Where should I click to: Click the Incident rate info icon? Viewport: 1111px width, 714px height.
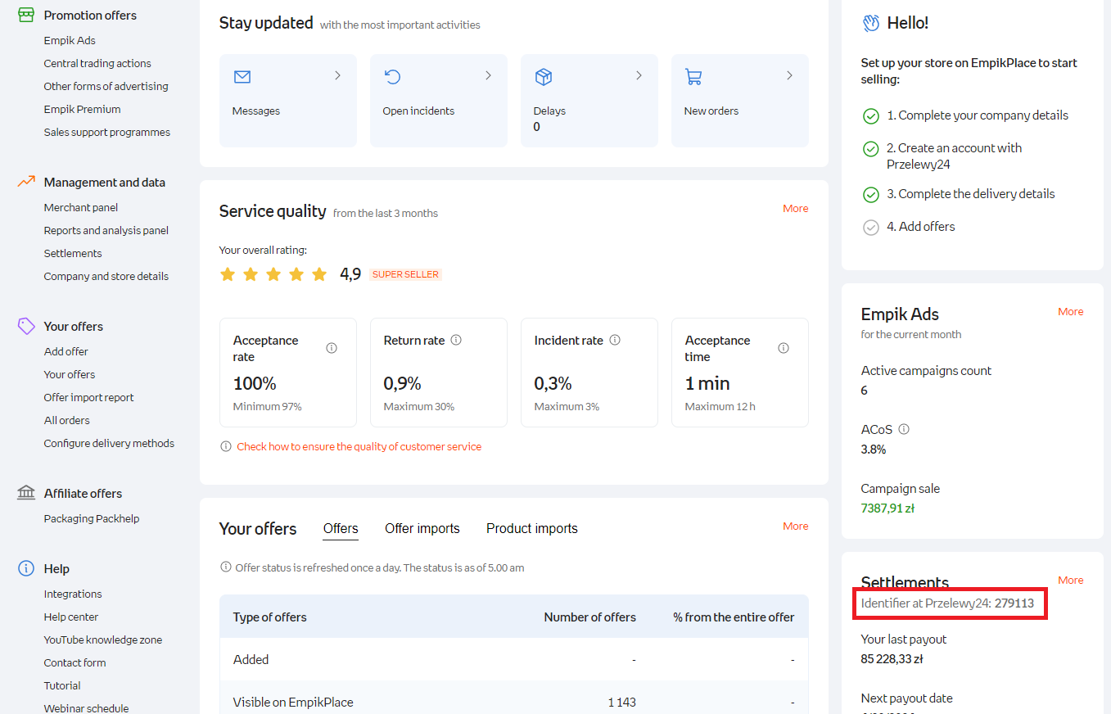[615, 340]
